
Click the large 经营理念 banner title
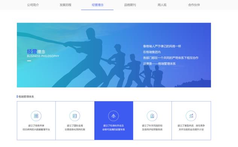[36, 52]
